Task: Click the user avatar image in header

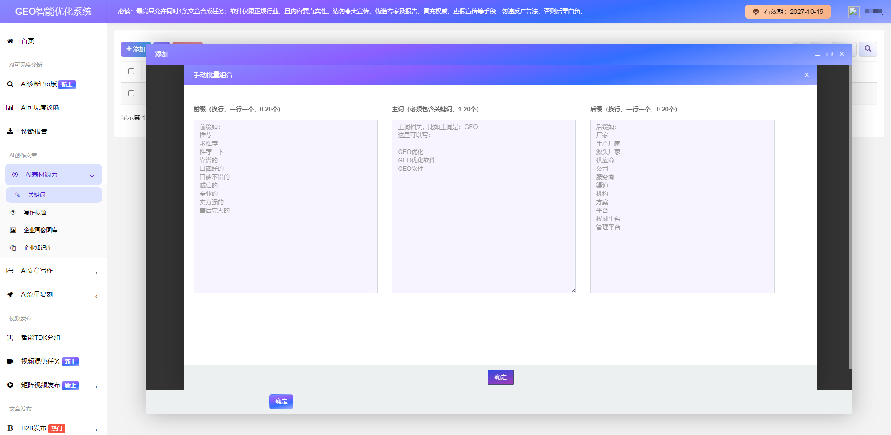Action: click(854, 12)
